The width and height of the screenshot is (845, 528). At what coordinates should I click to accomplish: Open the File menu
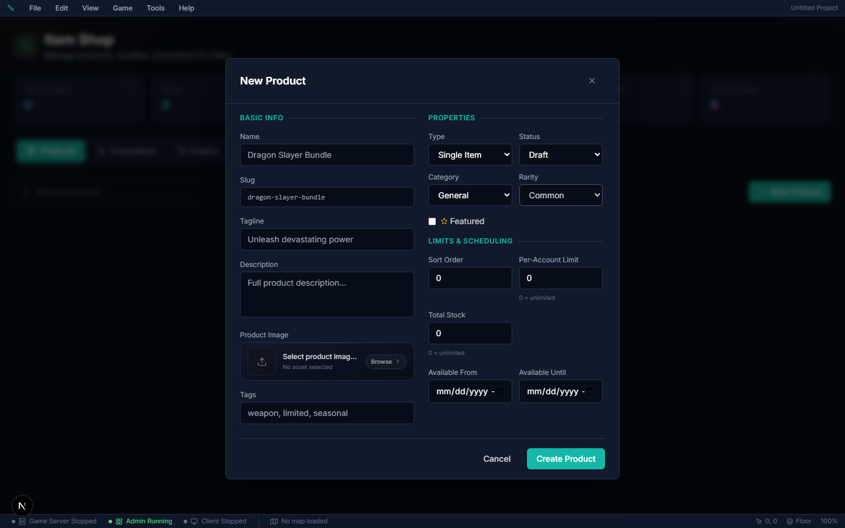coord(35,8)
